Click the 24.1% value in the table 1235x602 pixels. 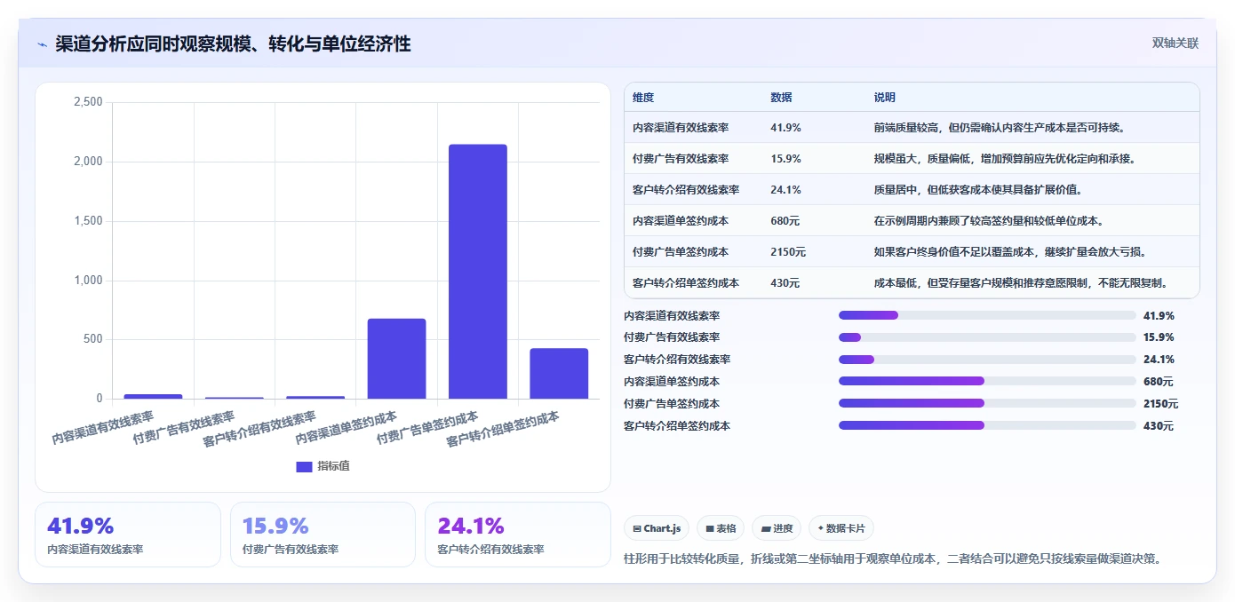pos(785,190)
